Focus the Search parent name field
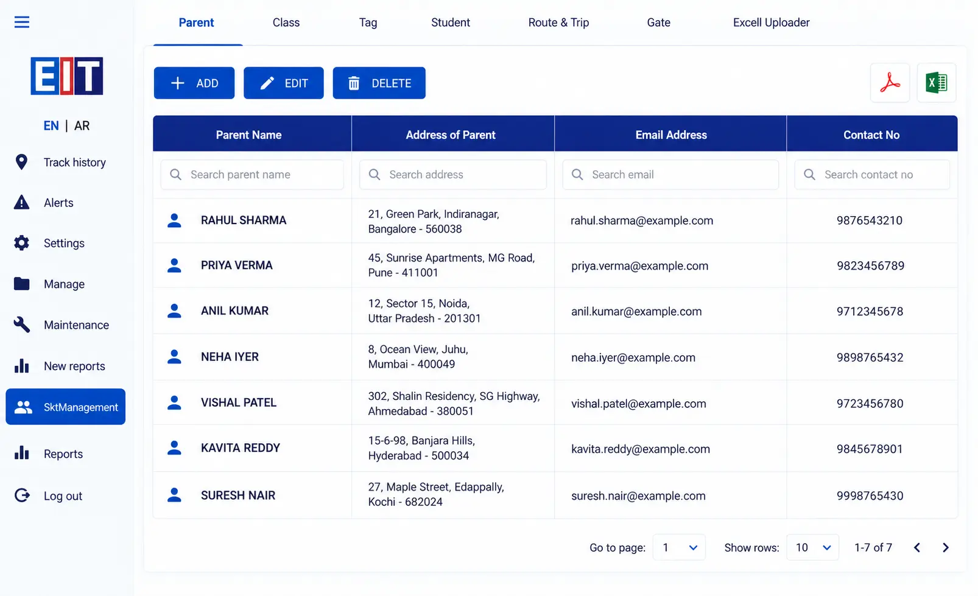The image size is (978, 596). pyautogui.click(x=252, y=175)
